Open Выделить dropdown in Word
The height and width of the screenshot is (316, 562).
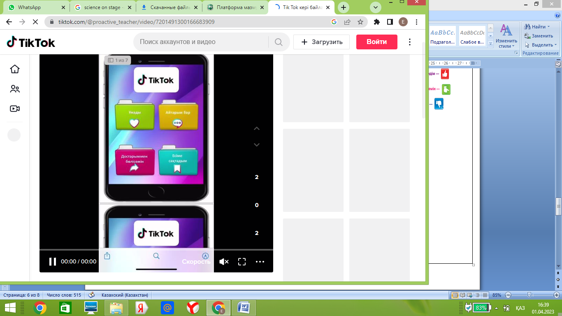pyautogui.click(x=541, y=45)
